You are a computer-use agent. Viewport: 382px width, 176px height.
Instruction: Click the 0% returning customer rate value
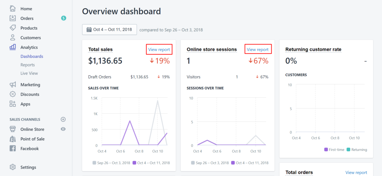point(291,61)
